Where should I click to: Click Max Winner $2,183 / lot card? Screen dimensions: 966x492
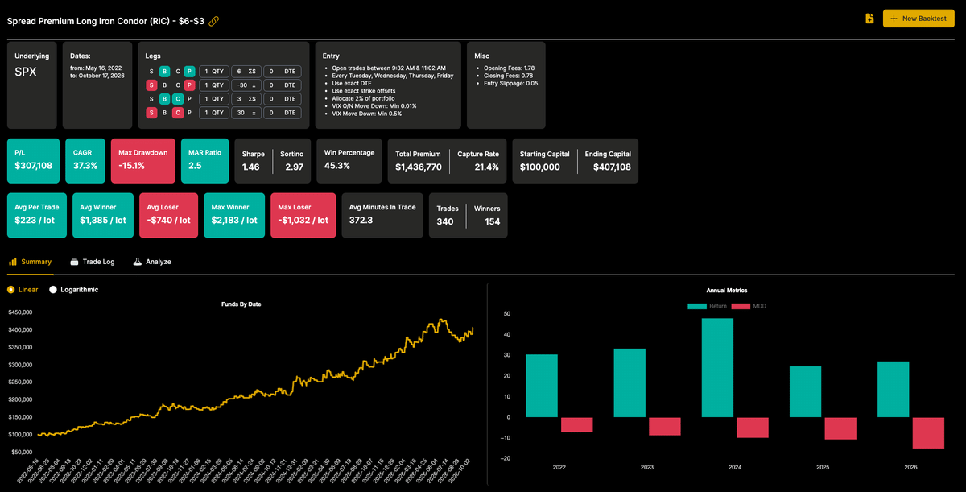click(233, 215)
